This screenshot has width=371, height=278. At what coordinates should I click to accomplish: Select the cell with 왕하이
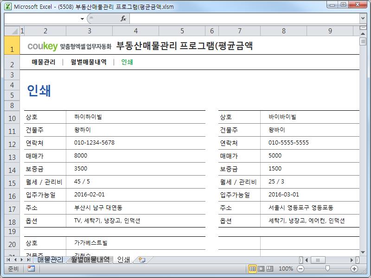[135, 130]
